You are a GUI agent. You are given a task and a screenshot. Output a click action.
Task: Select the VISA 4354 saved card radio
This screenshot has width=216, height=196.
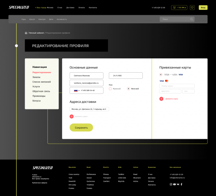pos(161,75)
